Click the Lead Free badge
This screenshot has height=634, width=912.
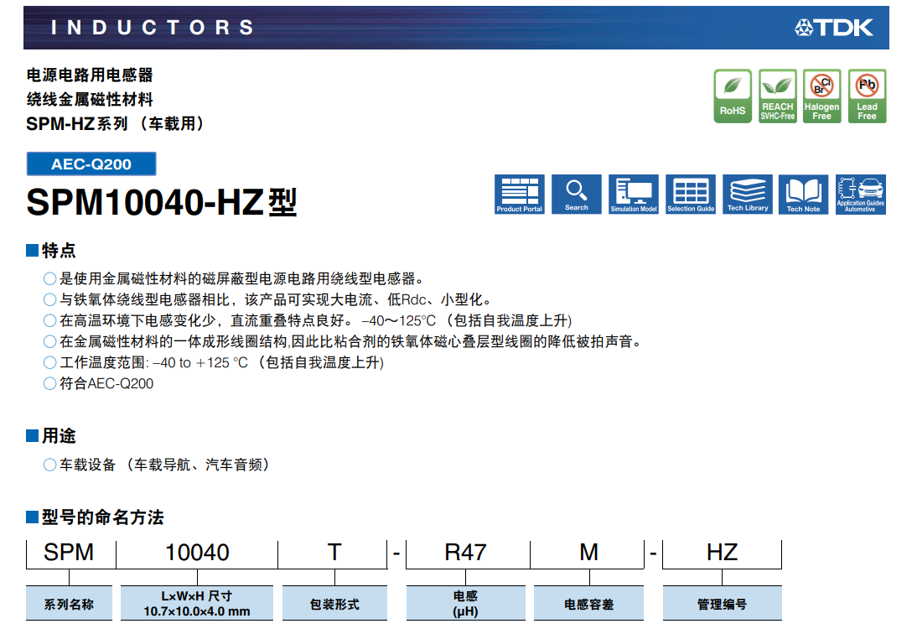[x=867, y=96]
